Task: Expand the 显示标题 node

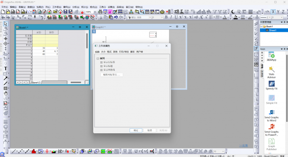Action: pyautogui.click(x=101, y=66)
